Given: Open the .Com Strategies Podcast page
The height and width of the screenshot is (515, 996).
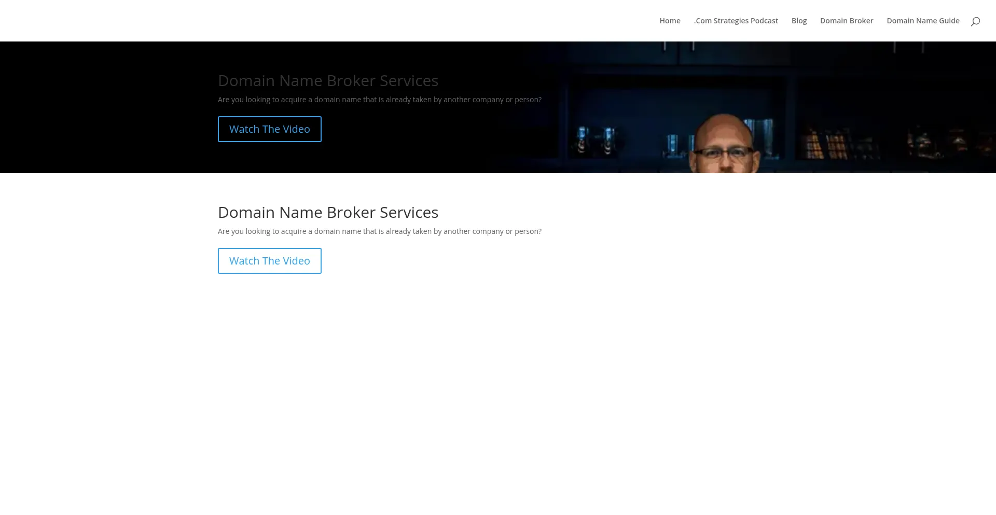Looking at the screenshot, I should 736,21.
